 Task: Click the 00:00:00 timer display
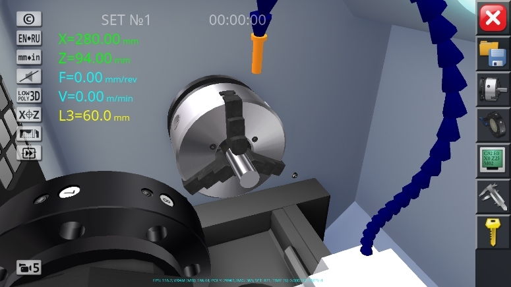(237, 20)
